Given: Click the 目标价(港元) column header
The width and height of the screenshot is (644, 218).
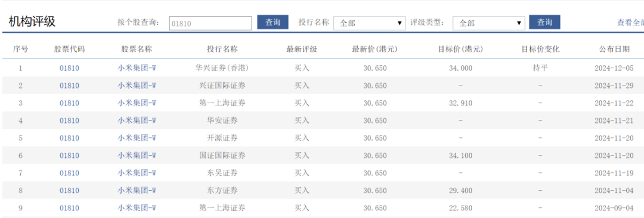Looking at the screenshot, I should [460, 49].
